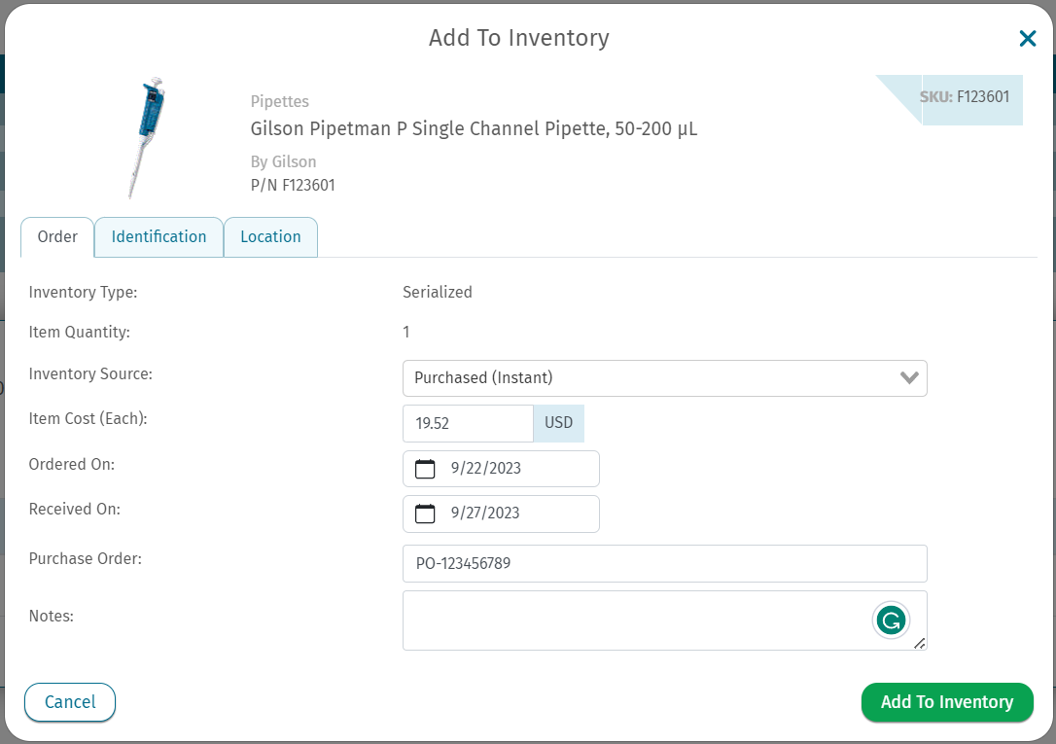The width and height of the screenshot is (1056, 744).
Task: Click the Inventory Source label
Action: click(x=90, y=374)
